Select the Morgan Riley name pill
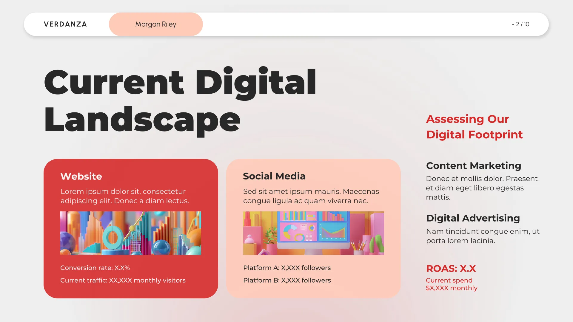573x322 pixels. (x=156, y=24)
